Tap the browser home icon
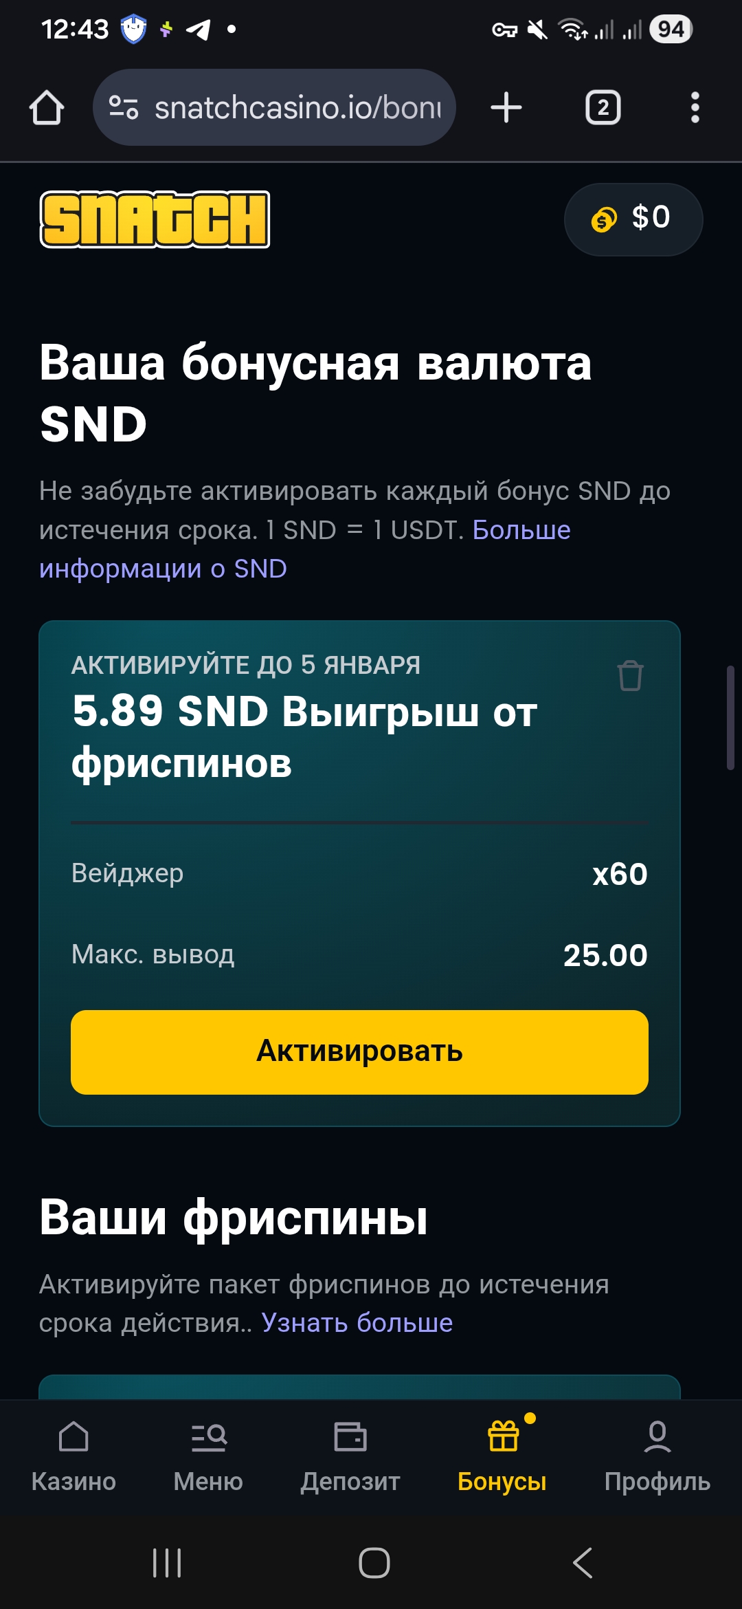Image resolution: width=742 pixels, height=1609 pixels. point(47,108)
